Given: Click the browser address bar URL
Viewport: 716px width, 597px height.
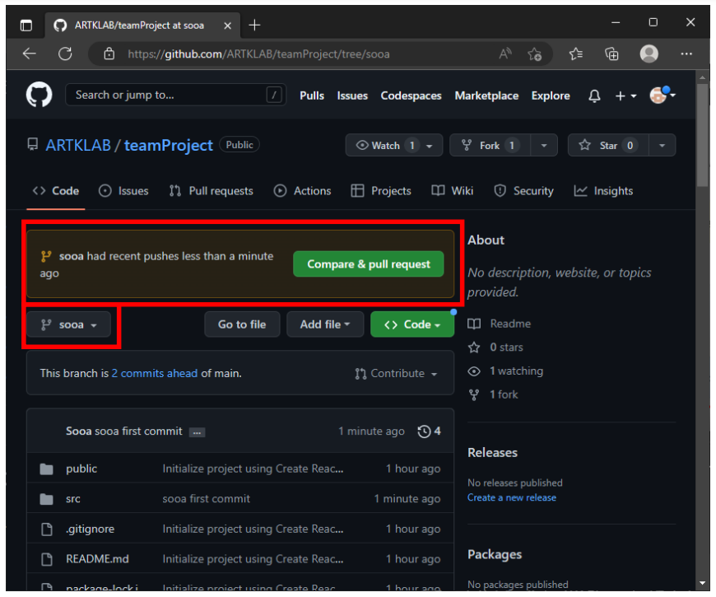Looking at the screenshot, I should pos(258,54).
